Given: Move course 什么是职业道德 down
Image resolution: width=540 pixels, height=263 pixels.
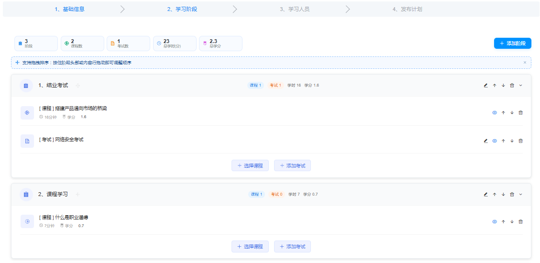Looking at the screenshot, I should [512, 222].
